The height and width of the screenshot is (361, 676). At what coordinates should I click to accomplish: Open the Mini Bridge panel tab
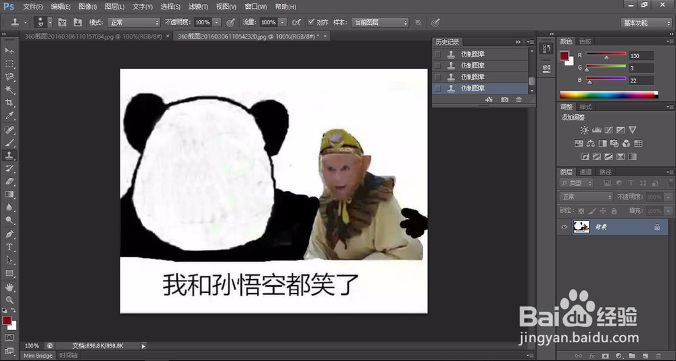(38, 356)
